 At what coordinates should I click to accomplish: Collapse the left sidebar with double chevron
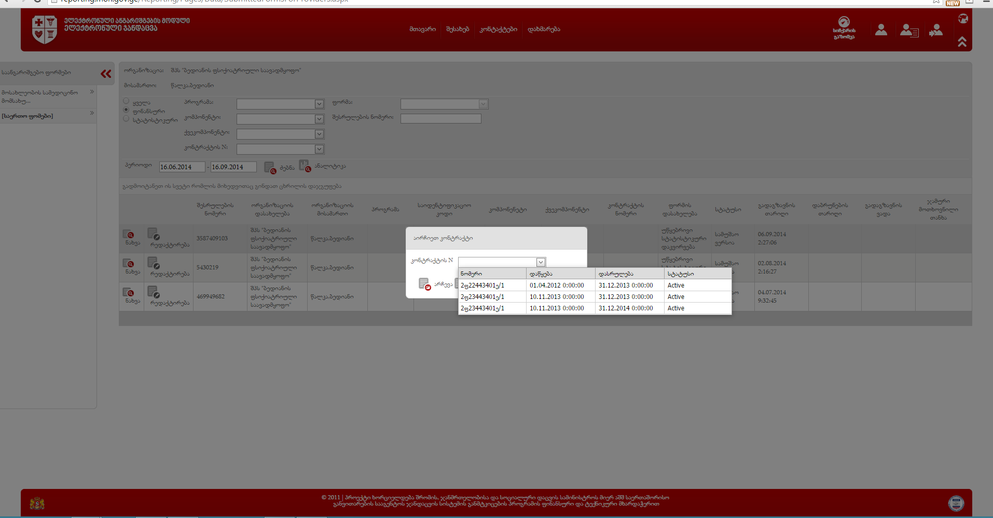pyautogui.click(x=106, y=74)
